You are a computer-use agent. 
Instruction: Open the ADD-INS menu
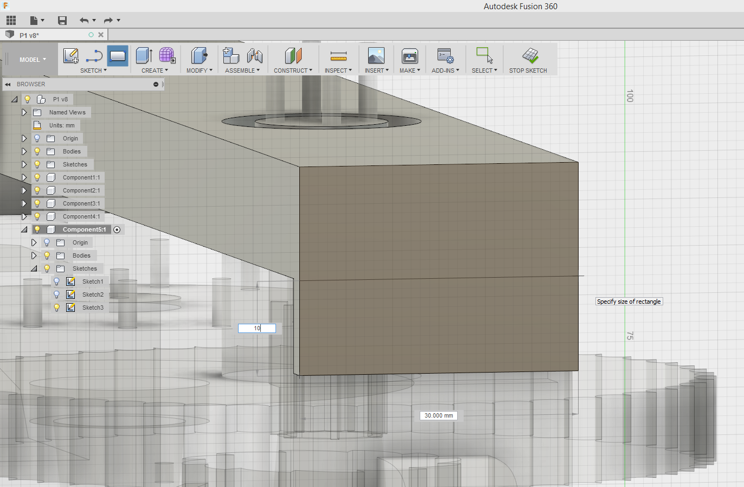[x=445, y=71]
